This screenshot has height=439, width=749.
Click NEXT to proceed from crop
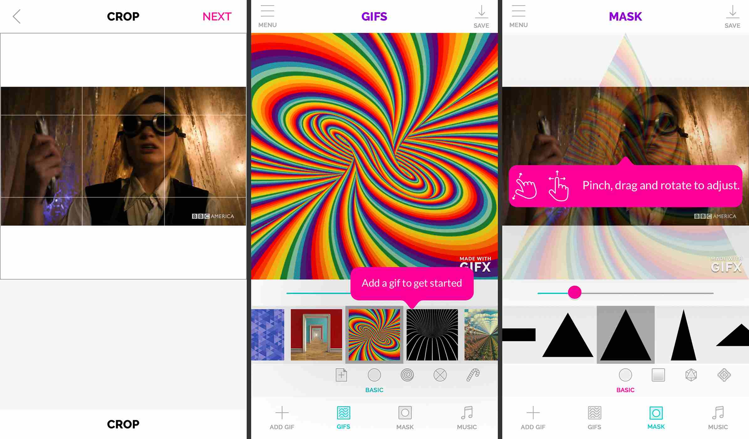click(x=217, y=16)
